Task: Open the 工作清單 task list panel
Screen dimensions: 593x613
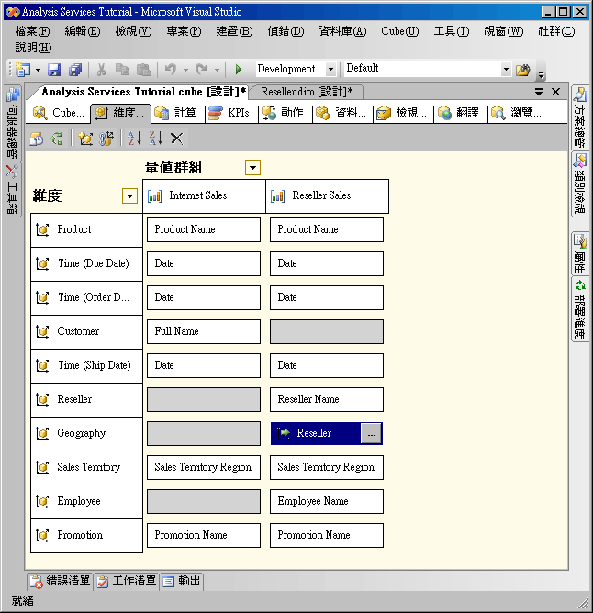Action: point(127,581)
